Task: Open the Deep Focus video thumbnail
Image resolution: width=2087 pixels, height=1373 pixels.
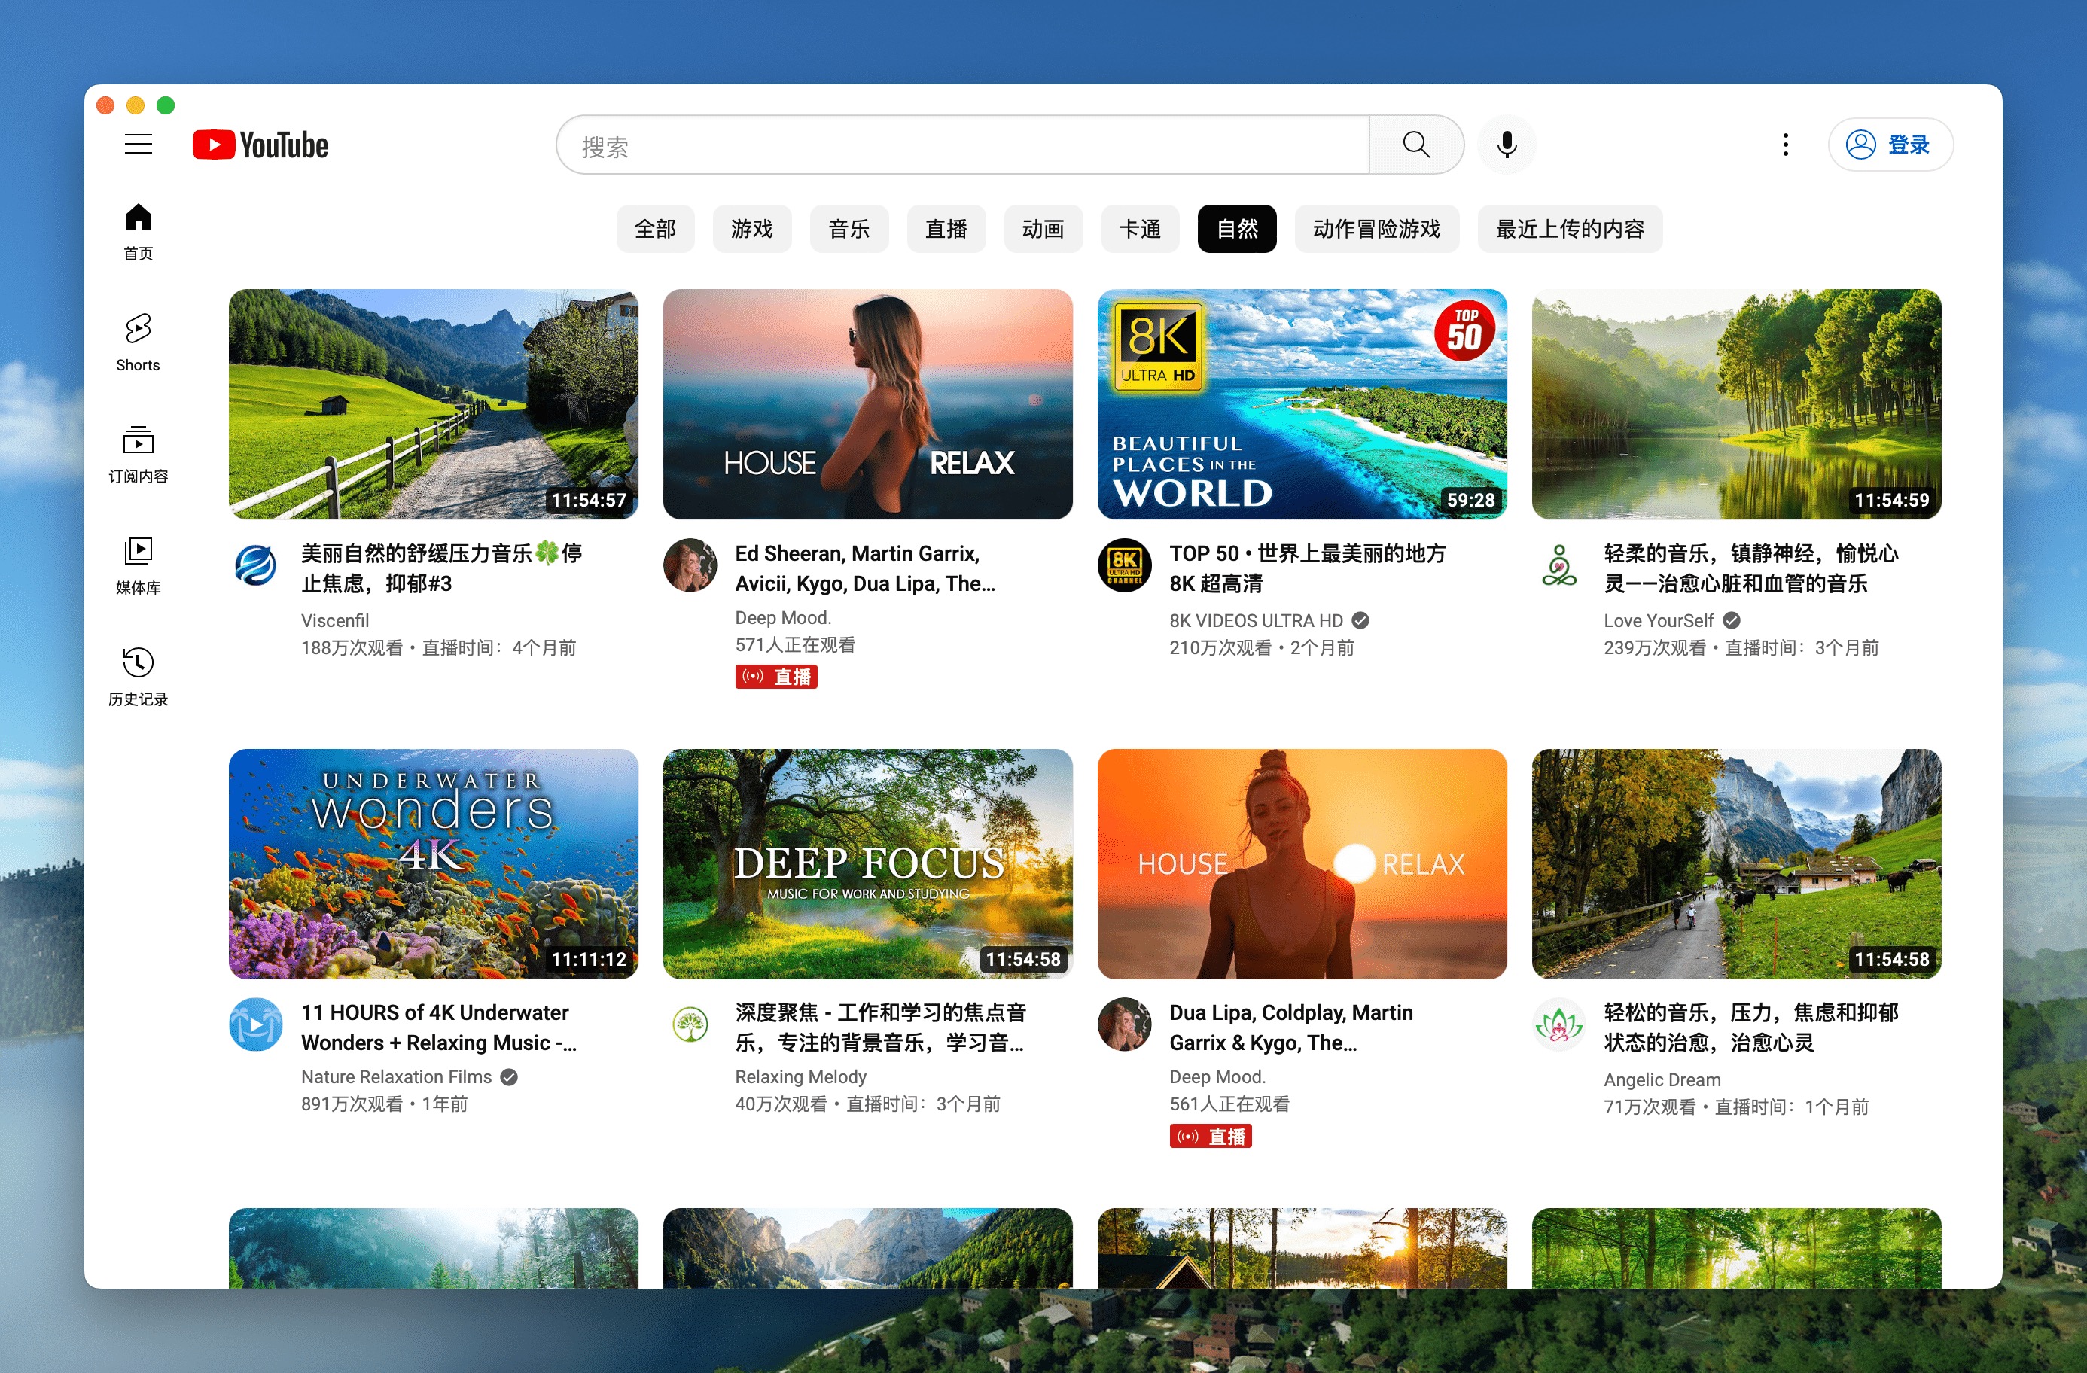Action: point(867,863)
